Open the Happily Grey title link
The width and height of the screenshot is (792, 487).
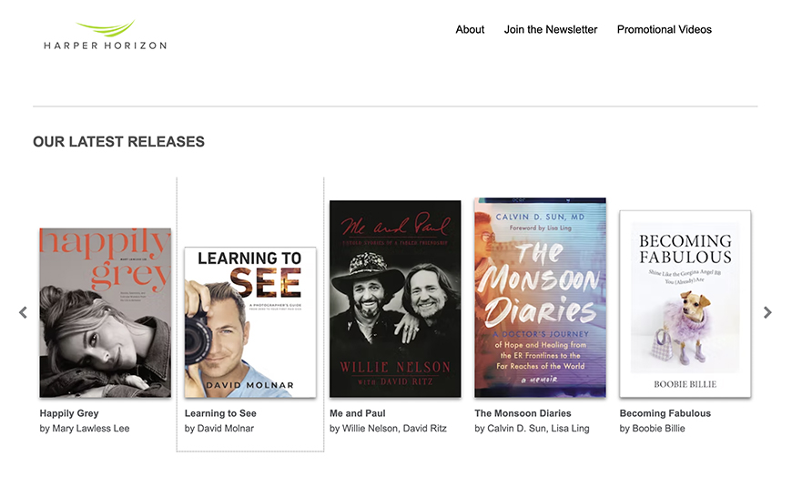click(x=69, y=413)
